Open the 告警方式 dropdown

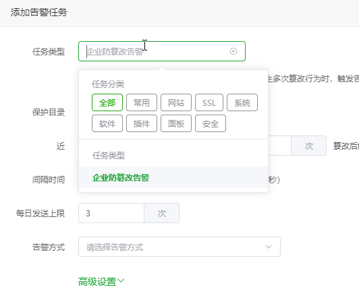coord(179,247)
